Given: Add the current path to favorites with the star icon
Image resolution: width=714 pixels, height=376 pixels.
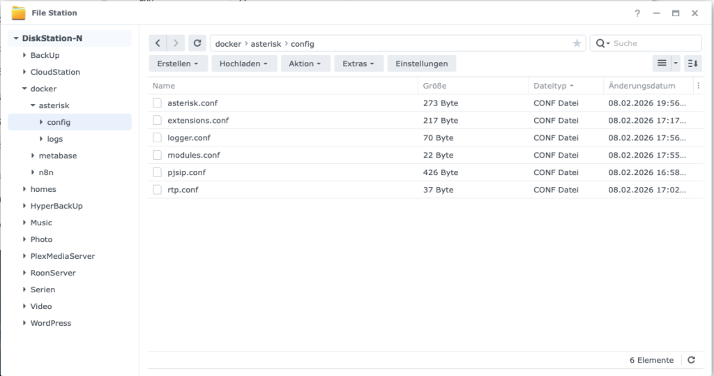Looking at the screenshot, I should (x=577, y=43).
